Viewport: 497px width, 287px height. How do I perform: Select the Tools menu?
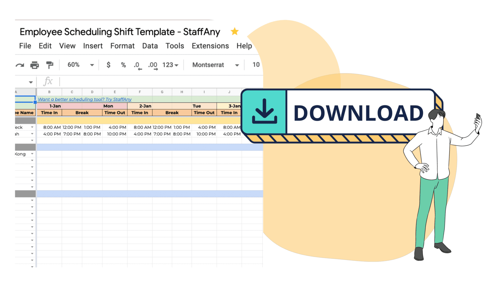[175, 46]
